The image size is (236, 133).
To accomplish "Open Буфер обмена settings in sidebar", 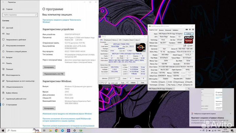I will (x=12, y=93).
